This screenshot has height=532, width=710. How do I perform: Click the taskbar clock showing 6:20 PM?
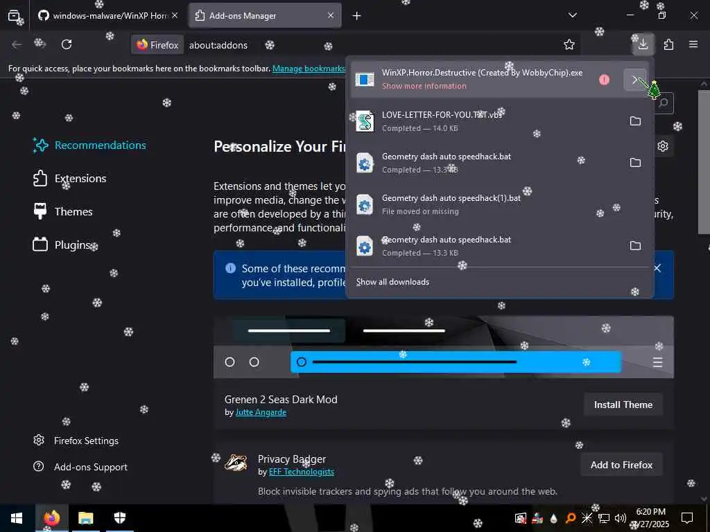pos(650,518)
